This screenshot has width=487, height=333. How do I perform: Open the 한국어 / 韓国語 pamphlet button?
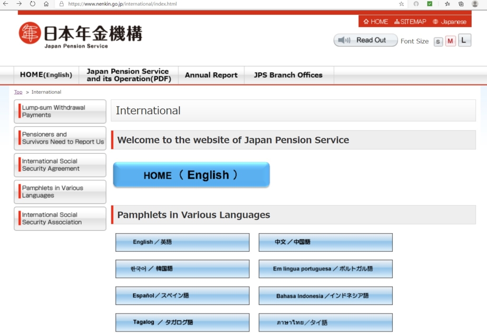182,269
